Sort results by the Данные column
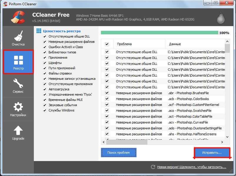The height and width of the screenshot is (176, 236). [194, 44]
